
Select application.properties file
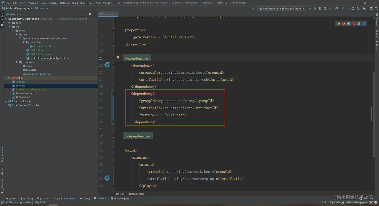click(37, 74)
